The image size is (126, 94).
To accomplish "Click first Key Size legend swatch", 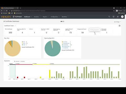I will 22,42.
